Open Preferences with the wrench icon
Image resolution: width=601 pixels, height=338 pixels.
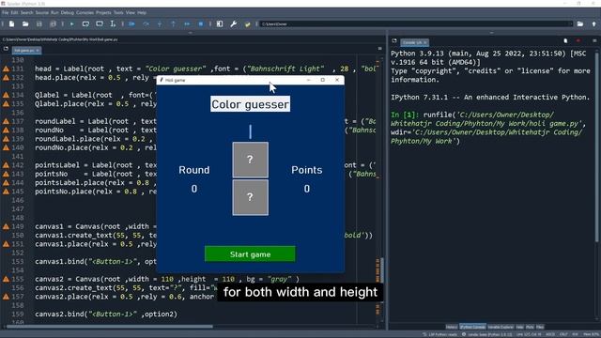click(x=234, y=24)
